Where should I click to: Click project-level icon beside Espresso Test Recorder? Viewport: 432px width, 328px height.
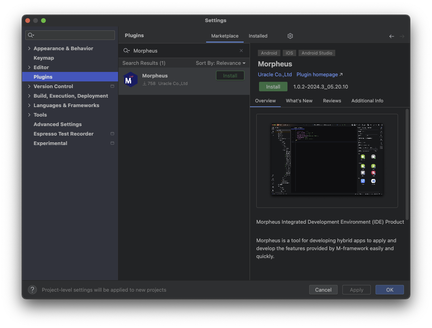coord(112,134)
